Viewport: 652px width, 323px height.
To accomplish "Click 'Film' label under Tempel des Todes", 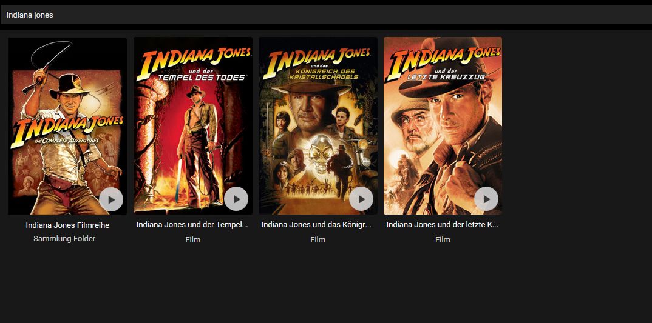I will coord(193,239).
